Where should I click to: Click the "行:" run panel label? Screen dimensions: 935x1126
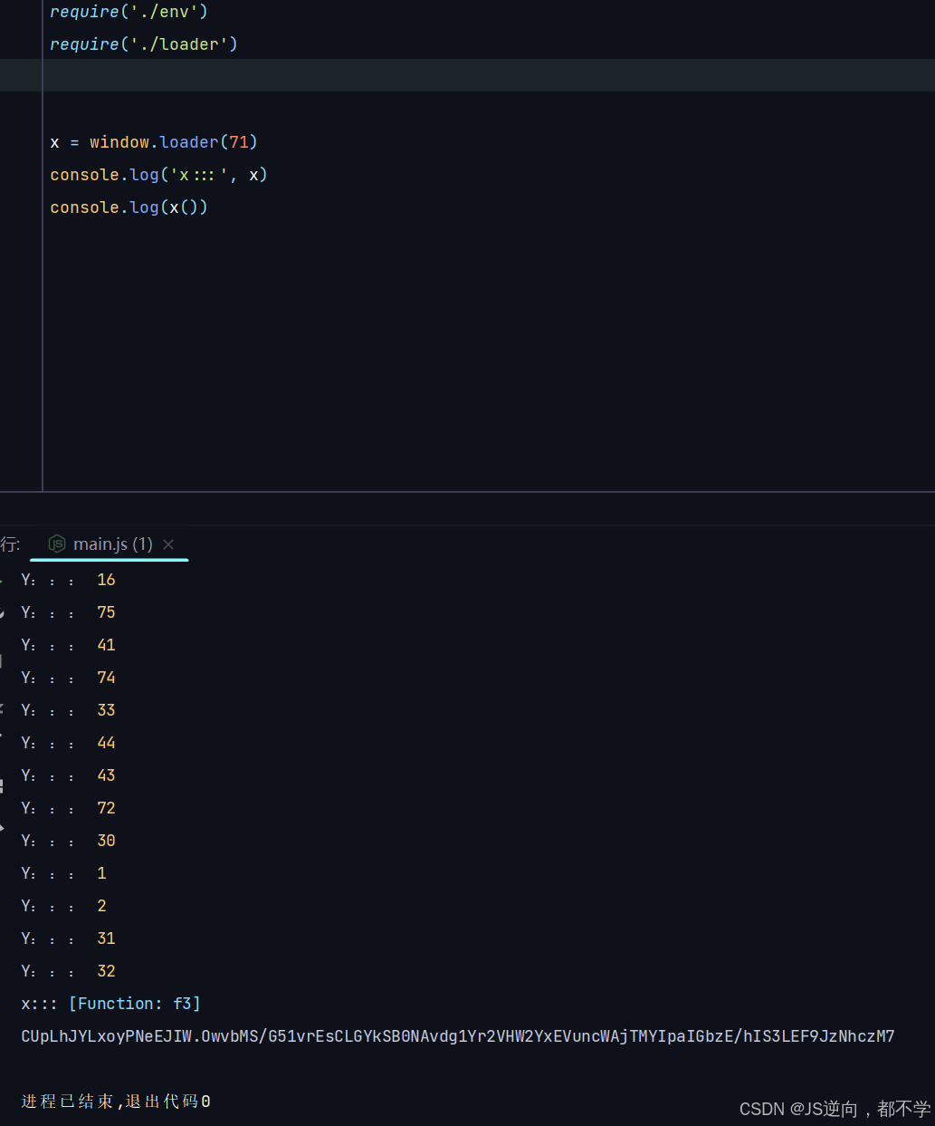[x=10, y=544]
